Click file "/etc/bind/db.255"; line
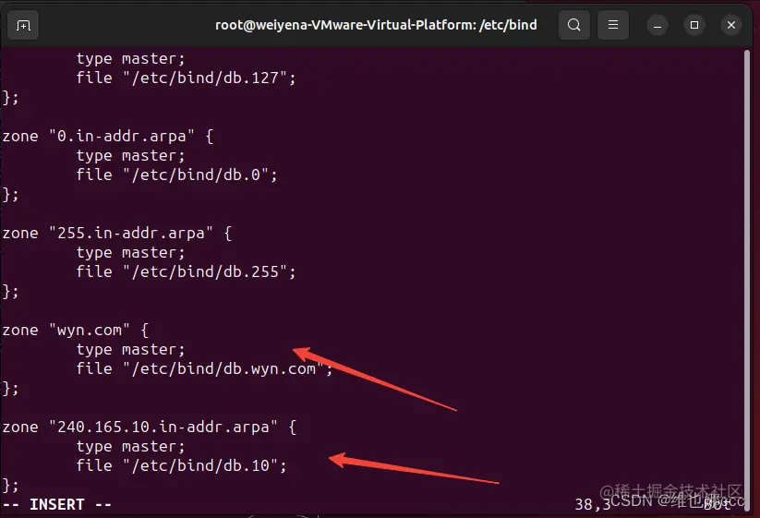 (186, 271)
